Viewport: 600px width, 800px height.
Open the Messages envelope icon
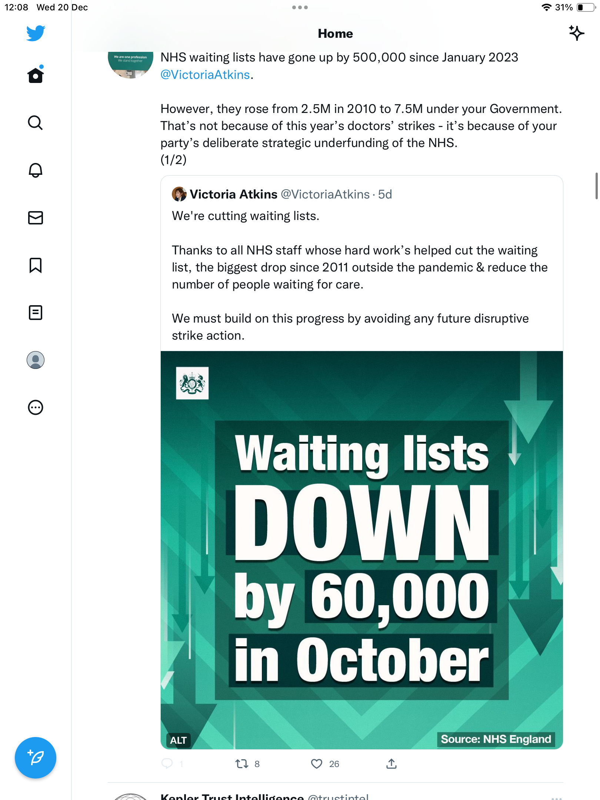(x=36, y=218)
